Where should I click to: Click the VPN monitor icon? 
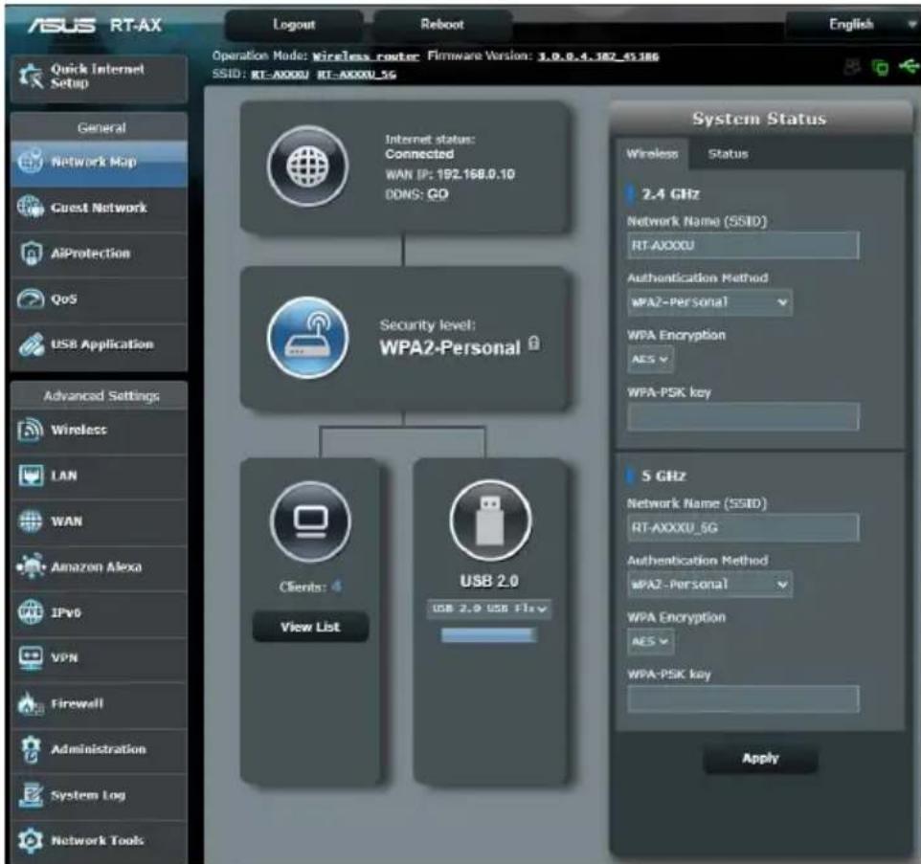(31, 657)
